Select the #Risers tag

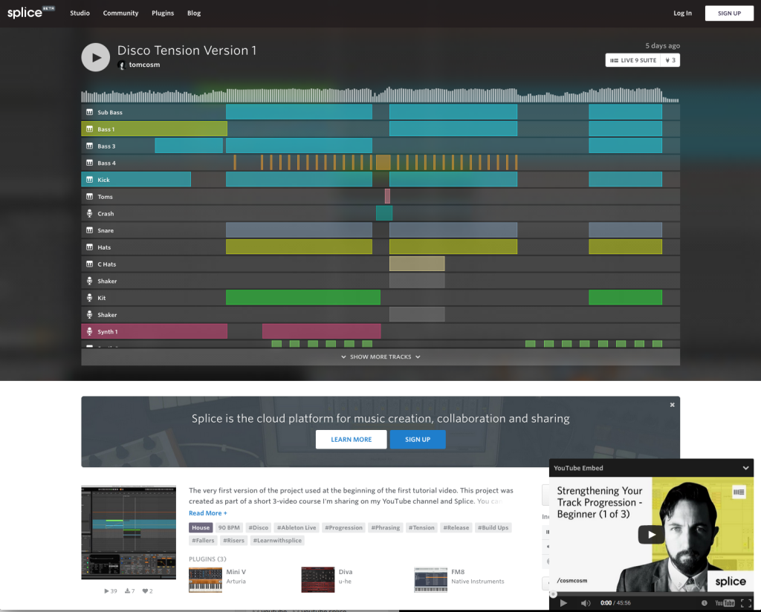[x=233, y=540]
